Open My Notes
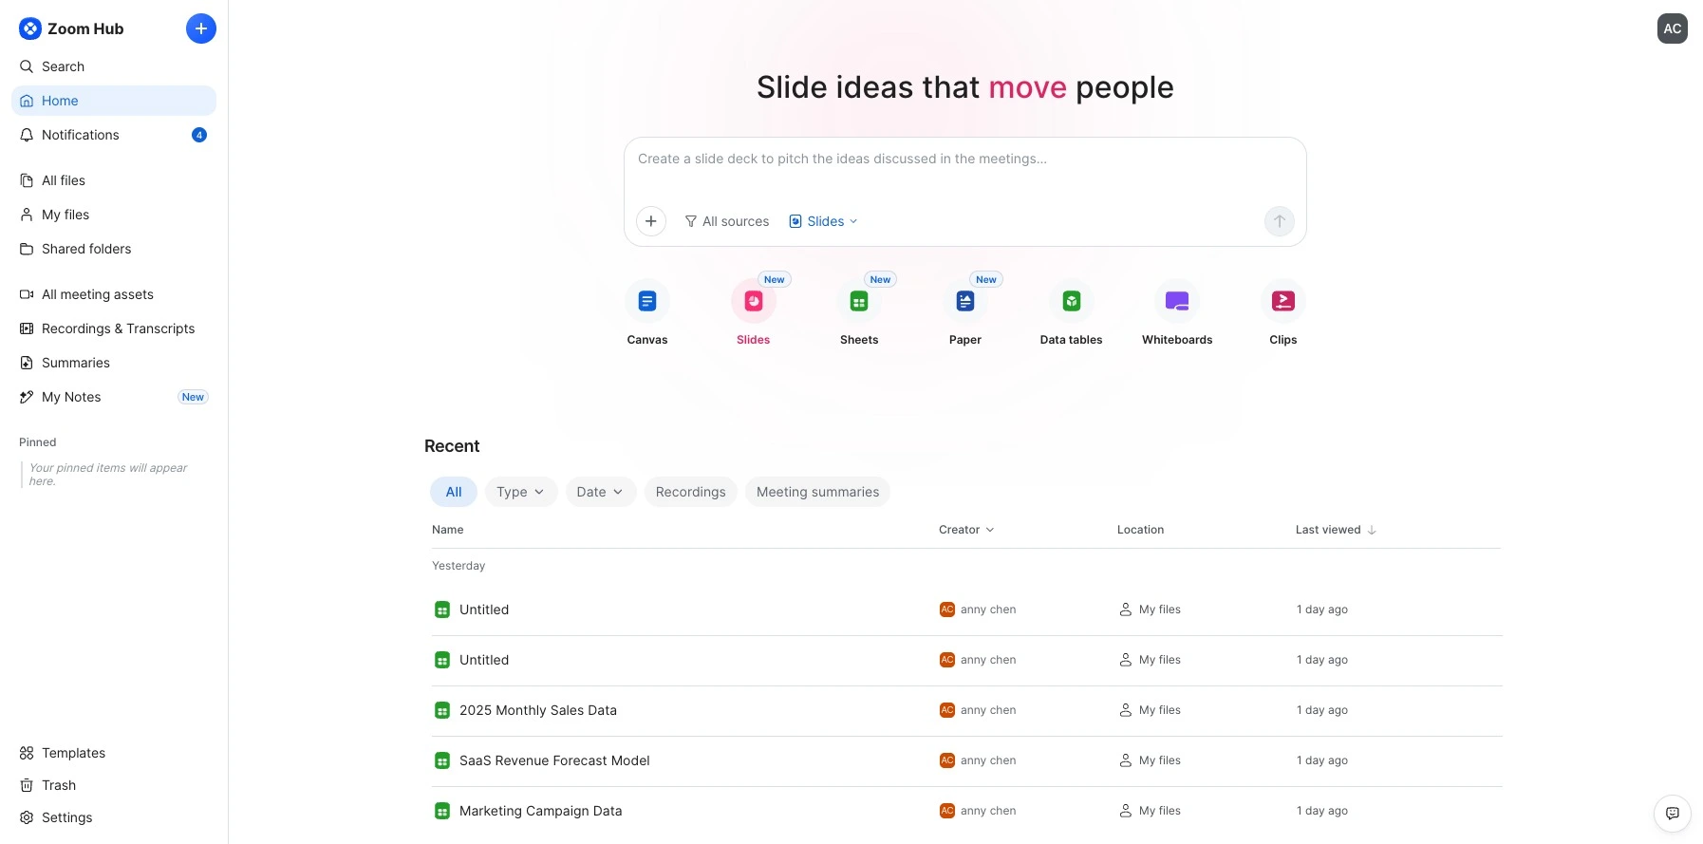Image resolution: width=1703 pixels, height=844 pixels. [114, 397]
